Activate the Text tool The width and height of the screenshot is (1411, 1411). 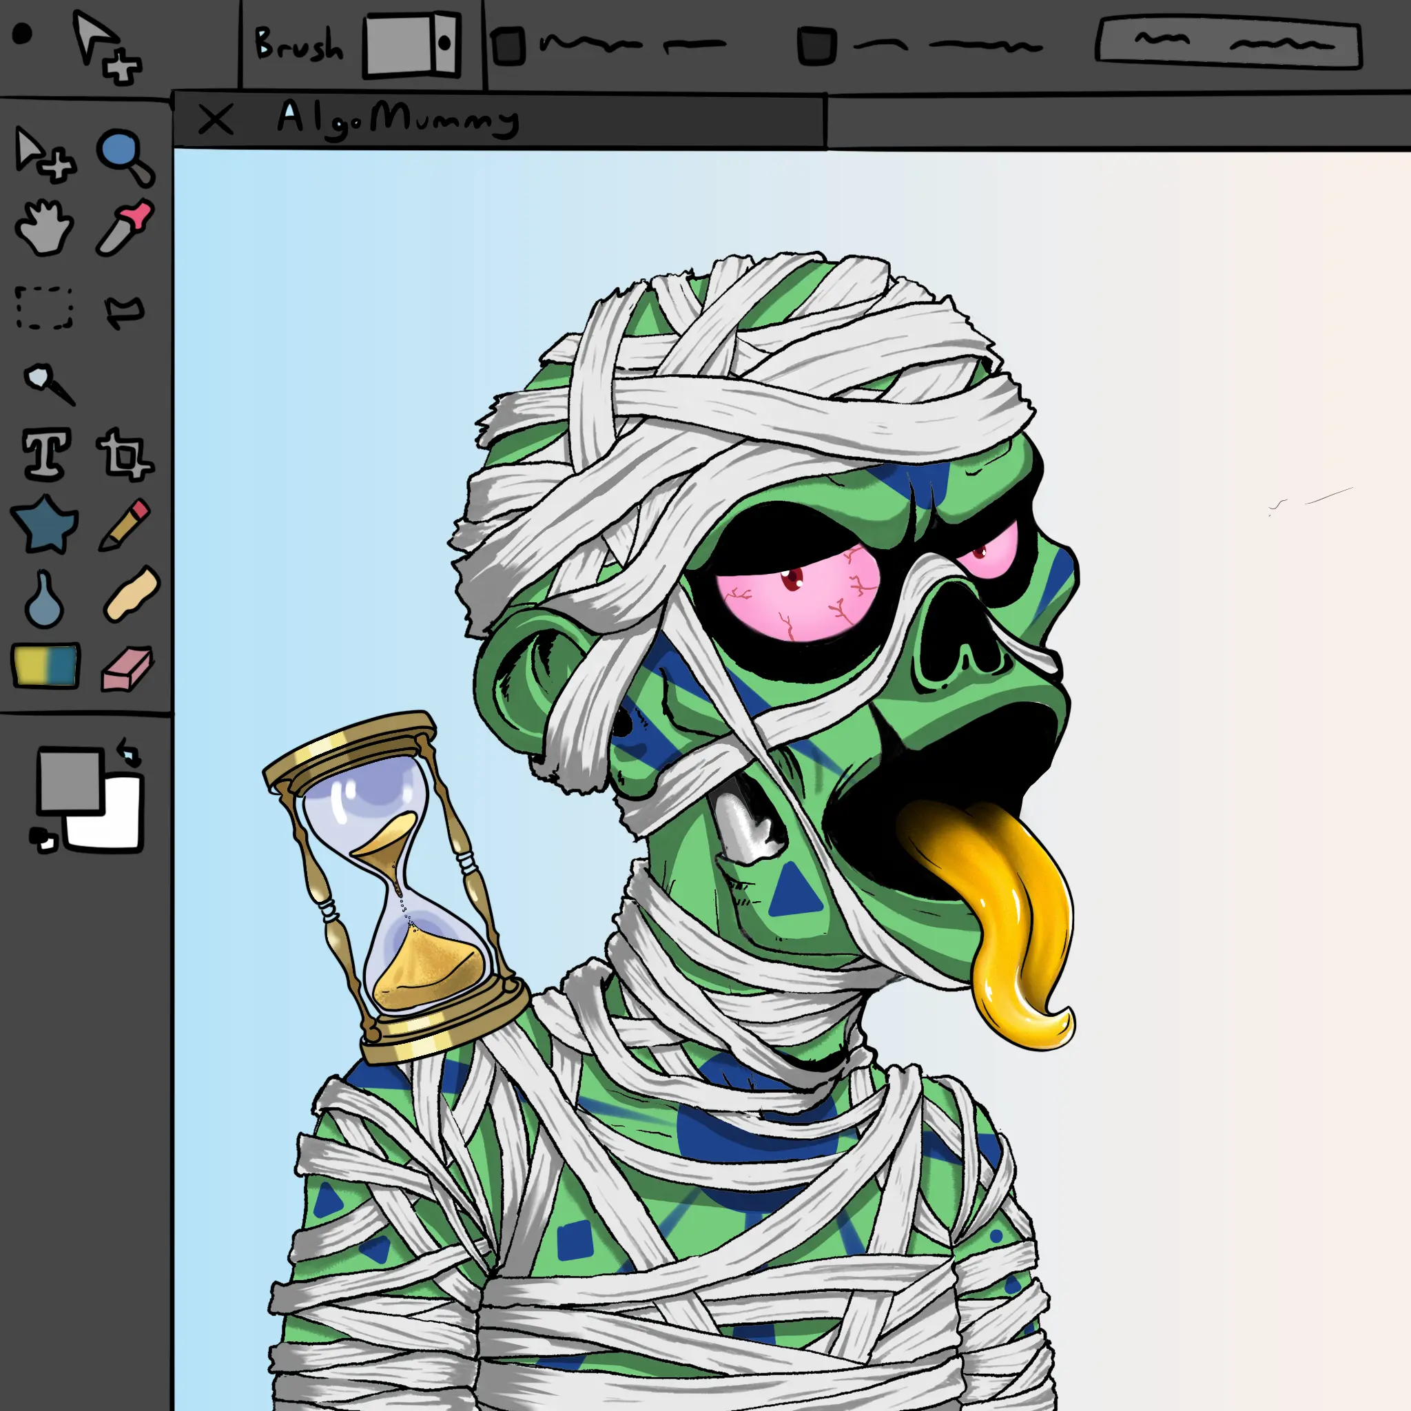pyautogui.click(x=47, y=453)
